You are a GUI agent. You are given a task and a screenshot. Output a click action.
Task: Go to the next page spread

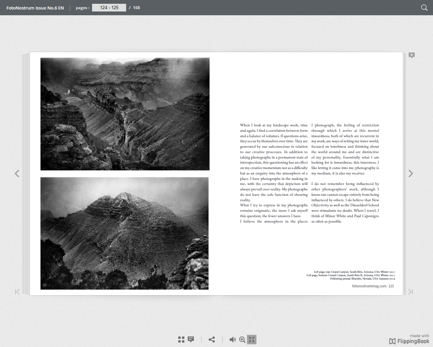coord(411,173)
